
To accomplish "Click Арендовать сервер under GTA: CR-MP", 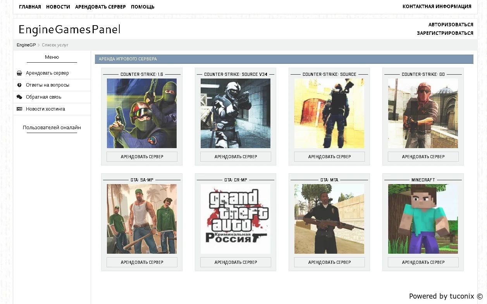I will (236, 262).
